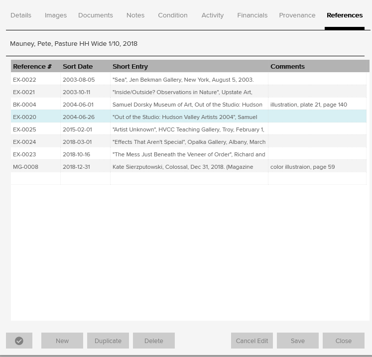This screenshot has height=357, width=372.
Task: Click the Samuel Dorsky Museum of Art entry
Action: [x=187, y=105]
